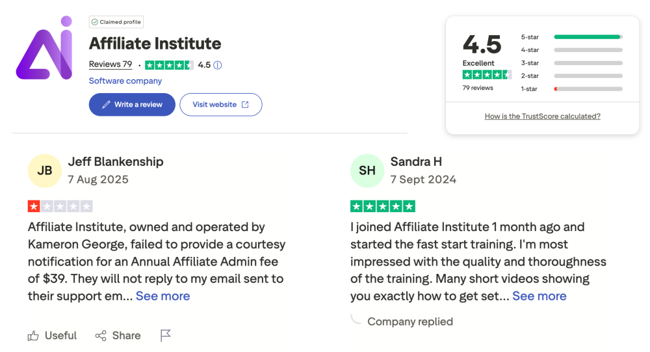Open the Software company category link

[125, 81]
